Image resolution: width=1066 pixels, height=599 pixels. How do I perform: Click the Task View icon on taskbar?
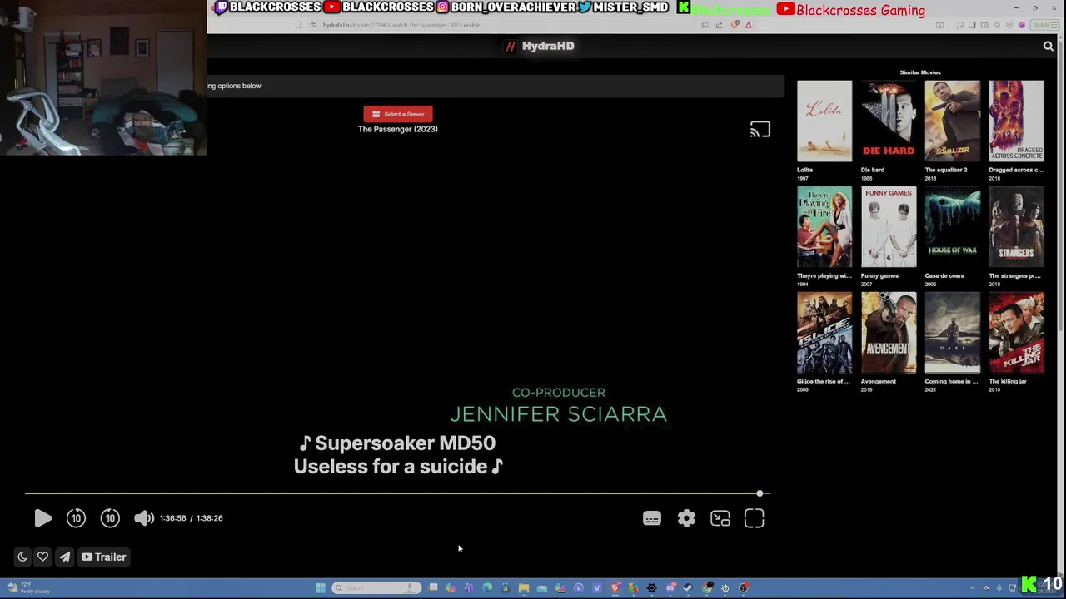coord(433,588)
